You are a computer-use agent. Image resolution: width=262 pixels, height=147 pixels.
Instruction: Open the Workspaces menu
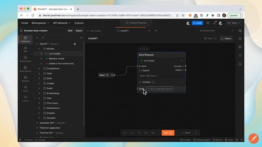pos(40,23)
